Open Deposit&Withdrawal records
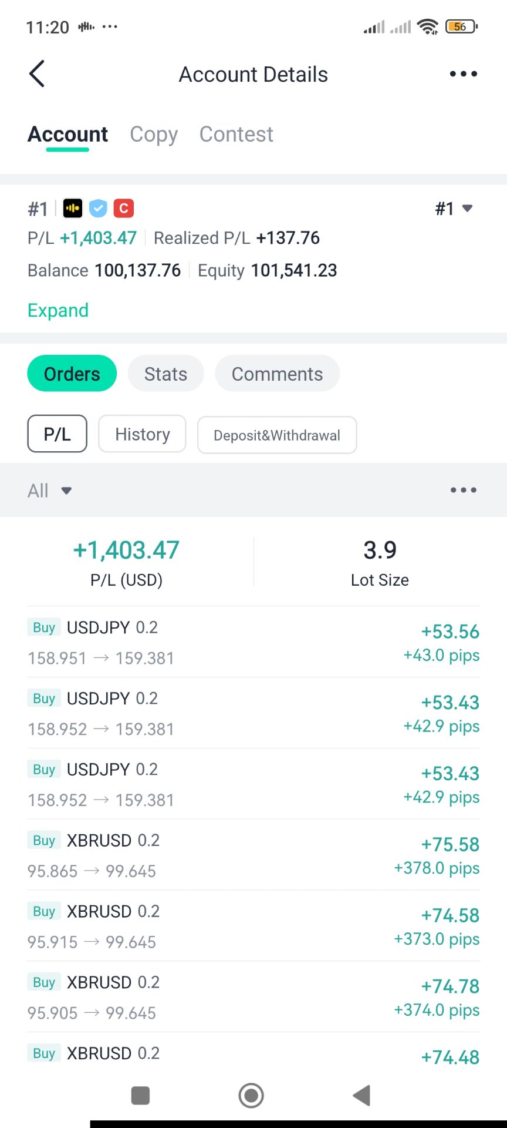The width and height of the screenshot is (507, 1128). (x=277, y=435)
